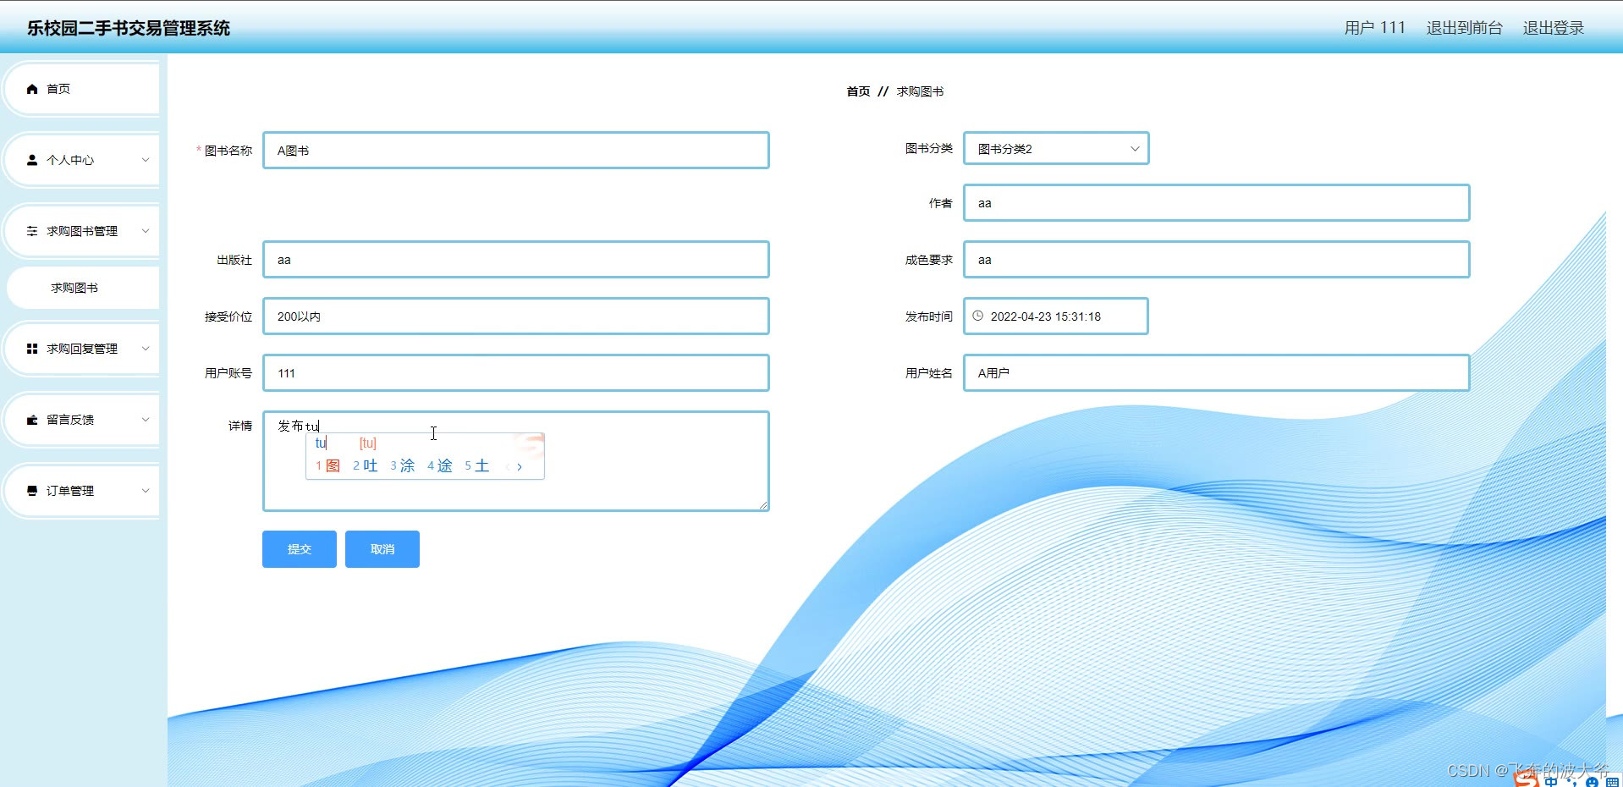
Task: Go to next IME candidate page arrow
Action: tap(520, 466)
